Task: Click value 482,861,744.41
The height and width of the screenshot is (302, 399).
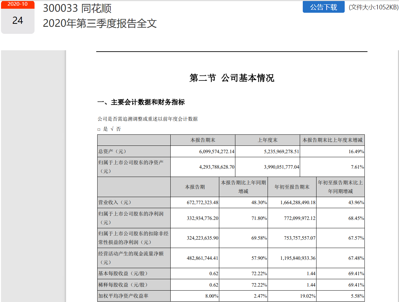Action: pyautogui.click(x=203, y=258)
